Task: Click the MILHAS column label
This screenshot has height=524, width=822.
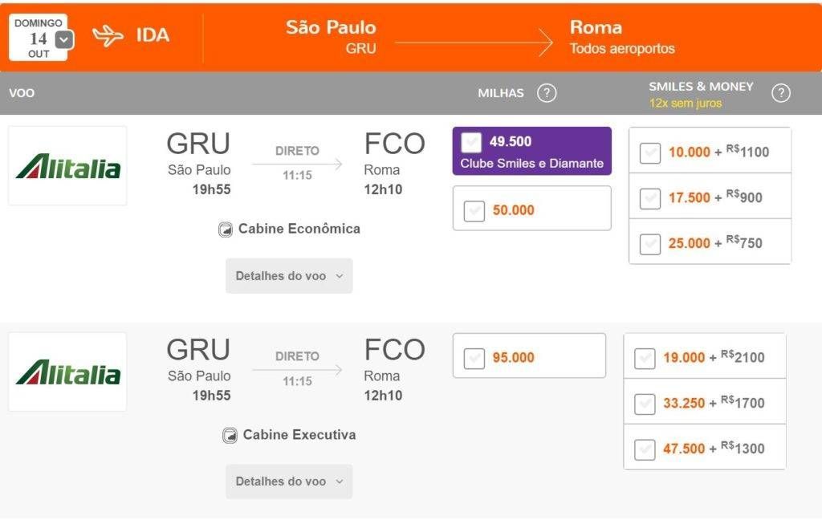Action: pos(501,93)
